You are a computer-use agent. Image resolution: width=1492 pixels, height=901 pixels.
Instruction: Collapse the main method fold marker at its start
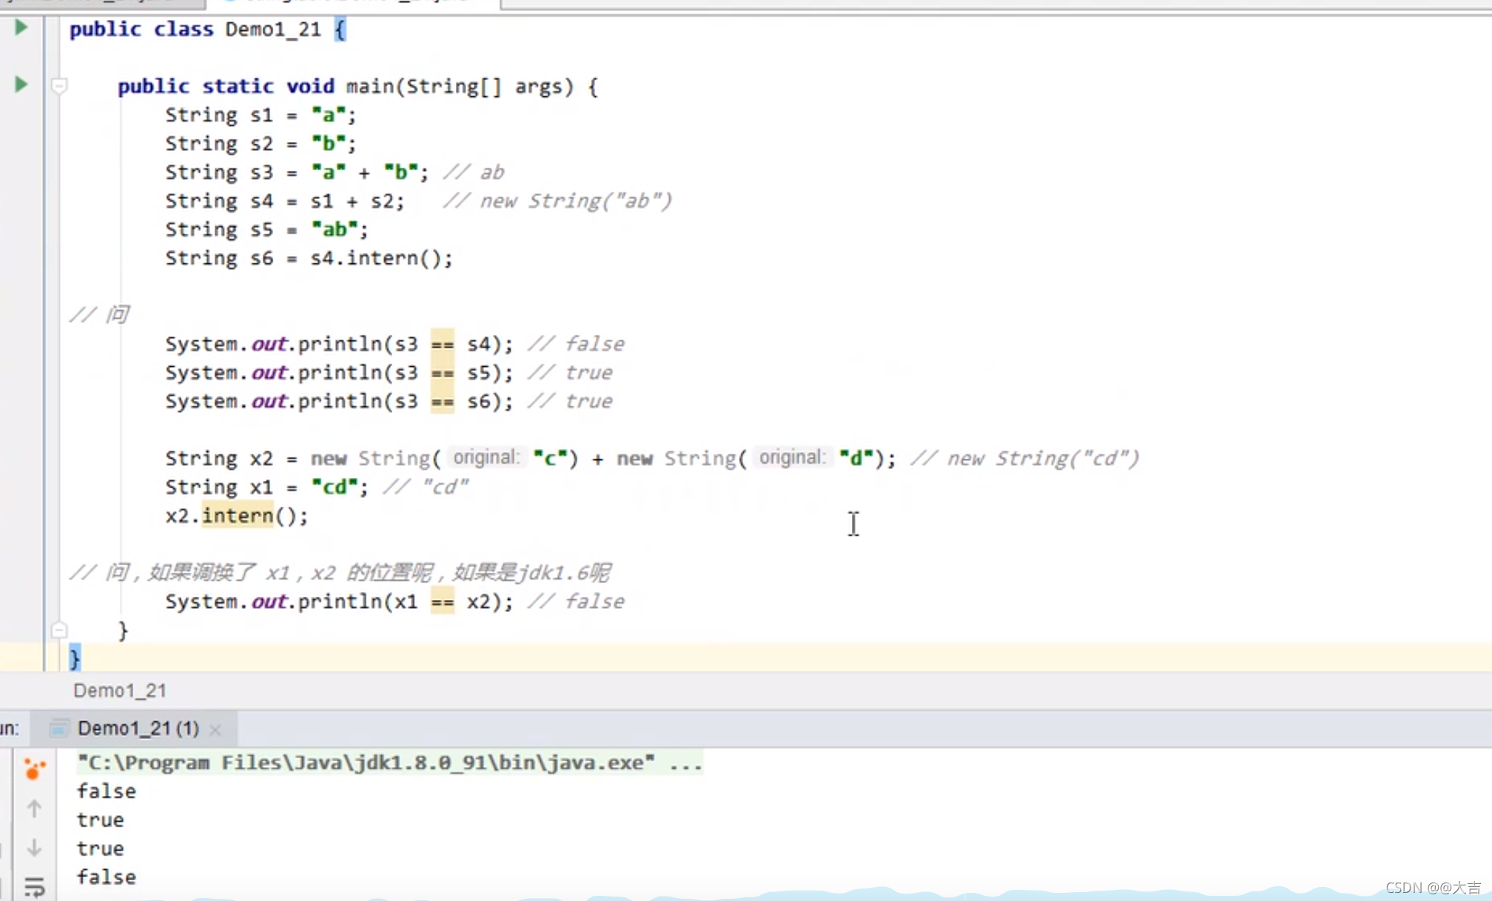[x=59, y=86]
